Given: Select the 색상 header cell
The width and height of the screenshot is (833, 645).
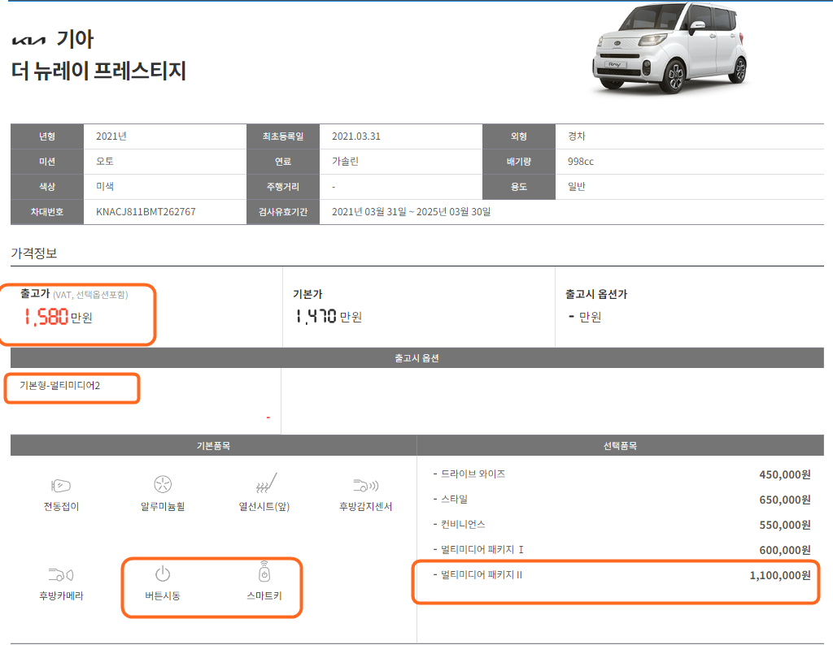Looking at the screenshot, I should [46, 187].
